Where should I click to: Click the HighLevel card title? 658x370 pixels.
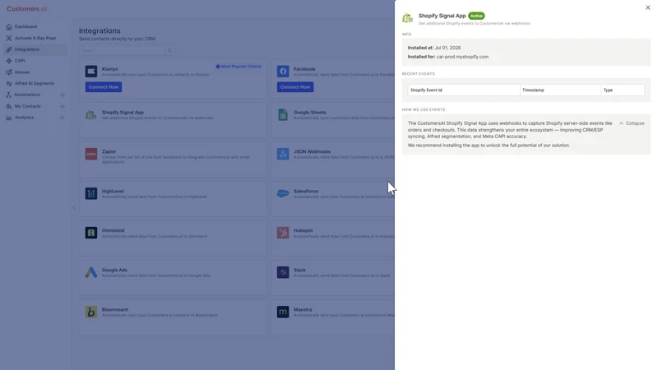(x=113, y=191)
